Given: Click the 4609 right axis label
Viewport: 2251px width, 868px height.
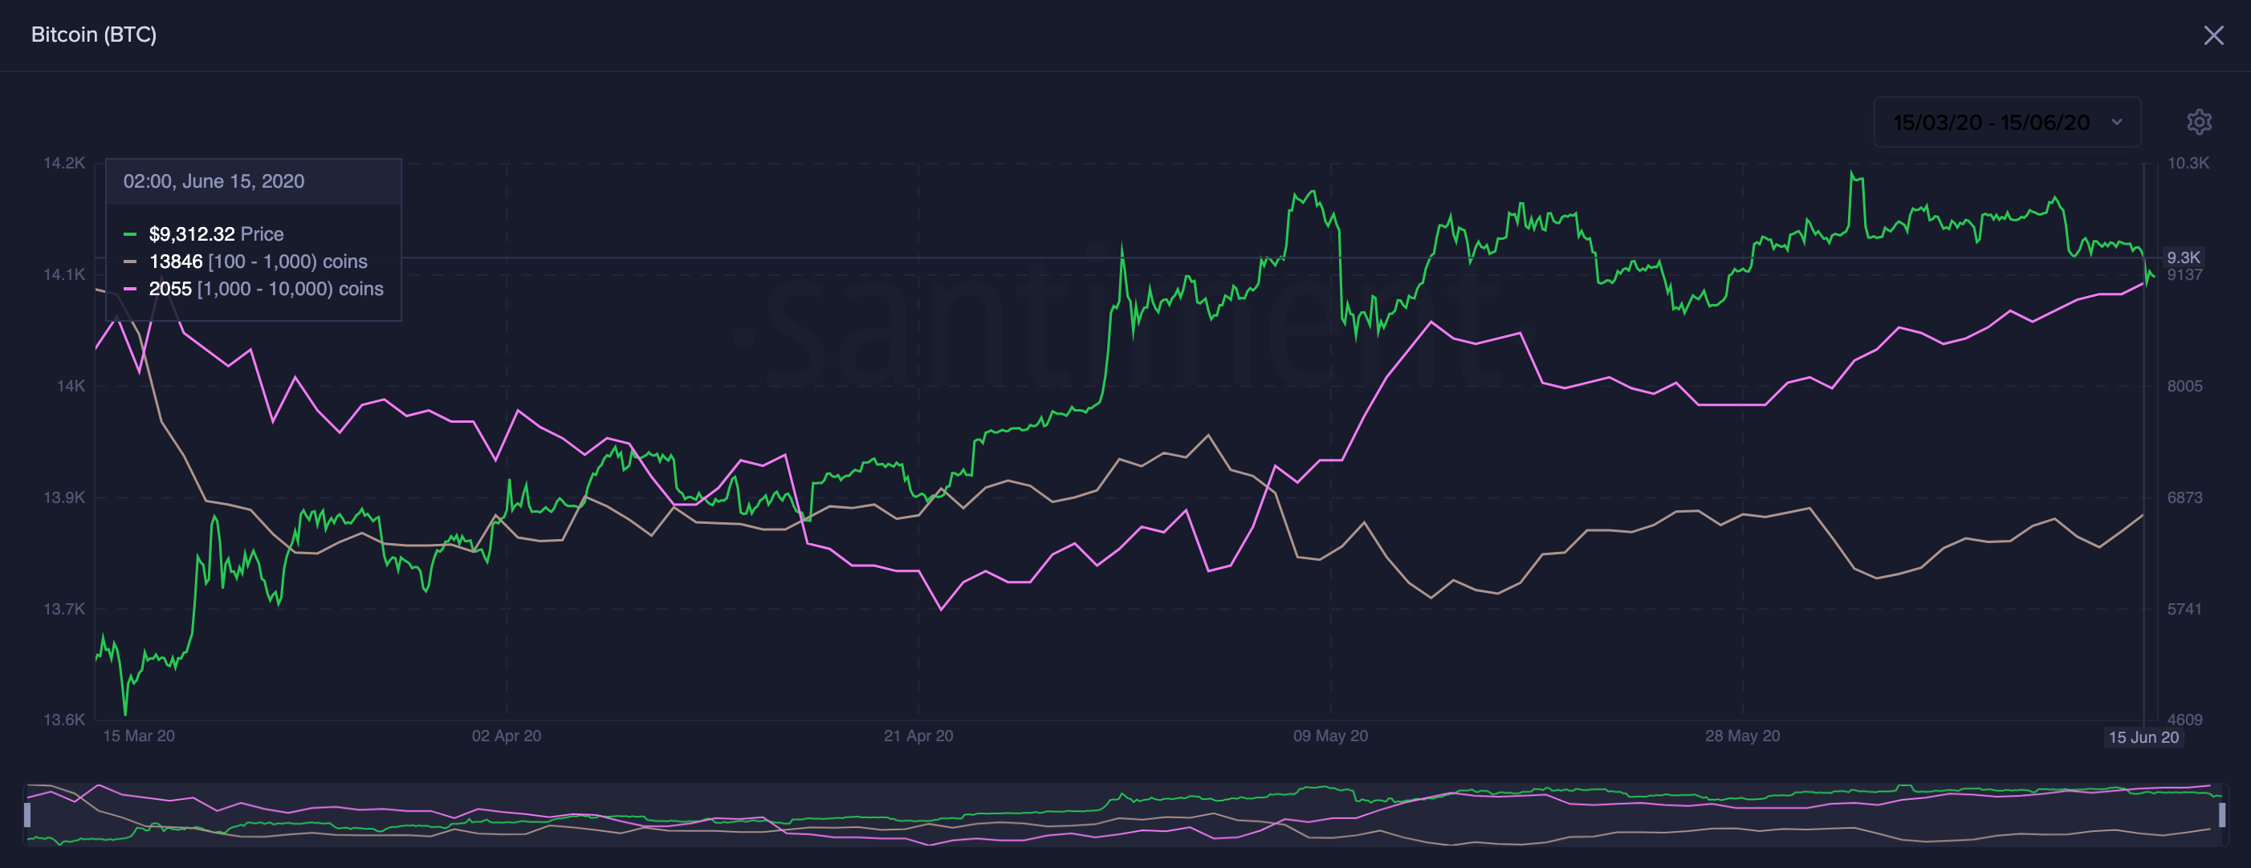Looking at the screenshot, I should (x=2184, y=720).
